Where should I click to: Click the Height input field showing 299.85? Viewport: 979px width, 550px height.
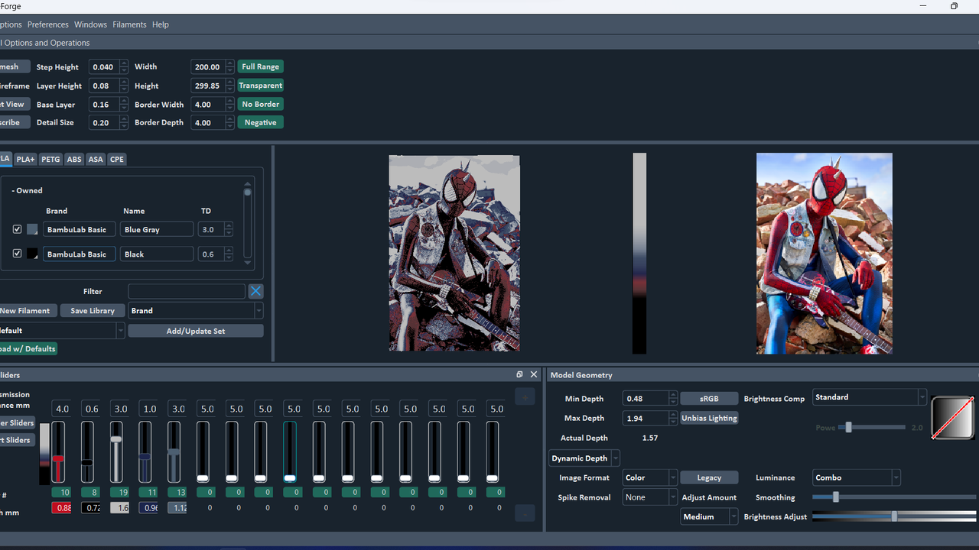click(207, 86)
